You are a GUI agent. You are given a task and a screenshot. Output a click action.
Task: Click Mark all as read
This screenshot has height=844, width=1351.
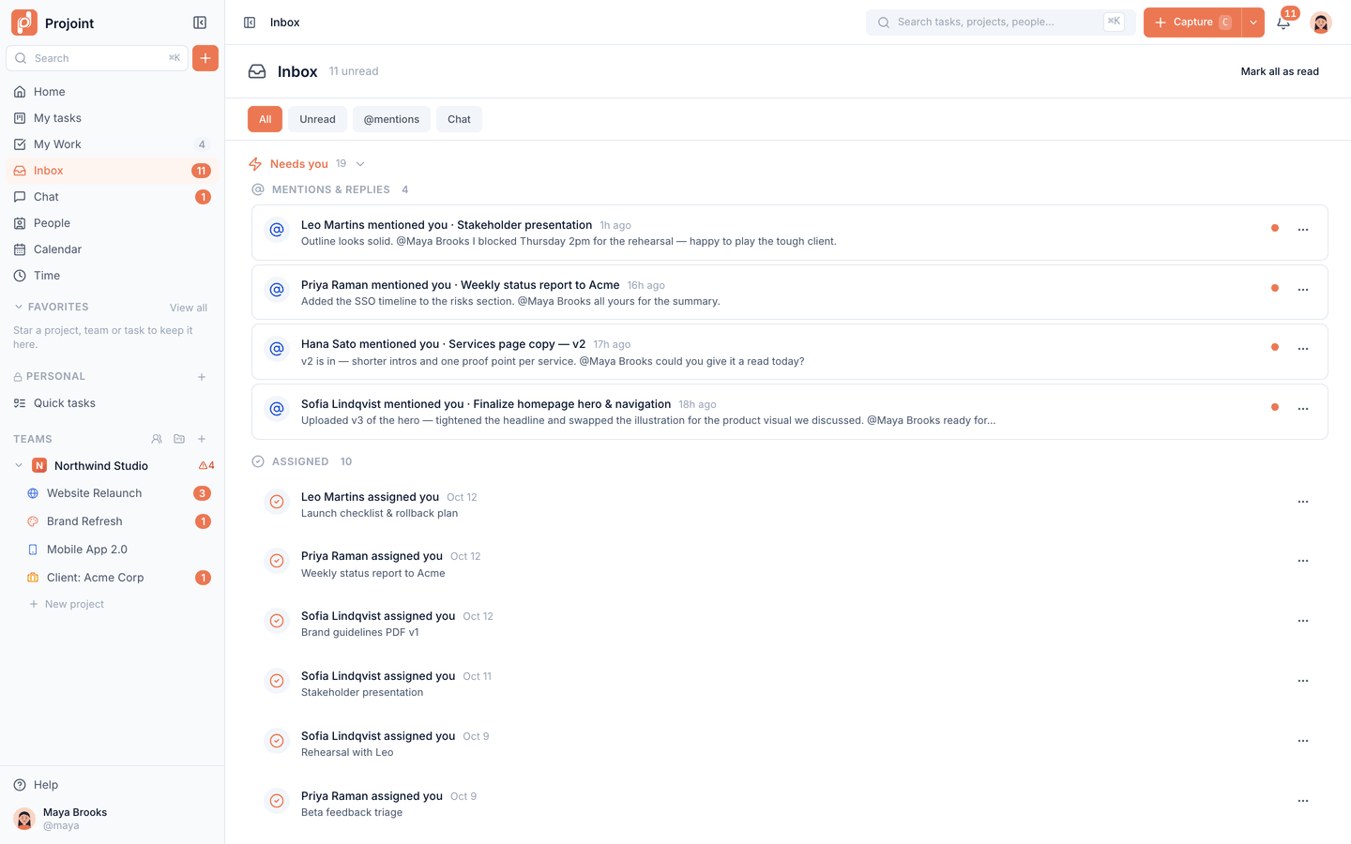(1280, 71)
